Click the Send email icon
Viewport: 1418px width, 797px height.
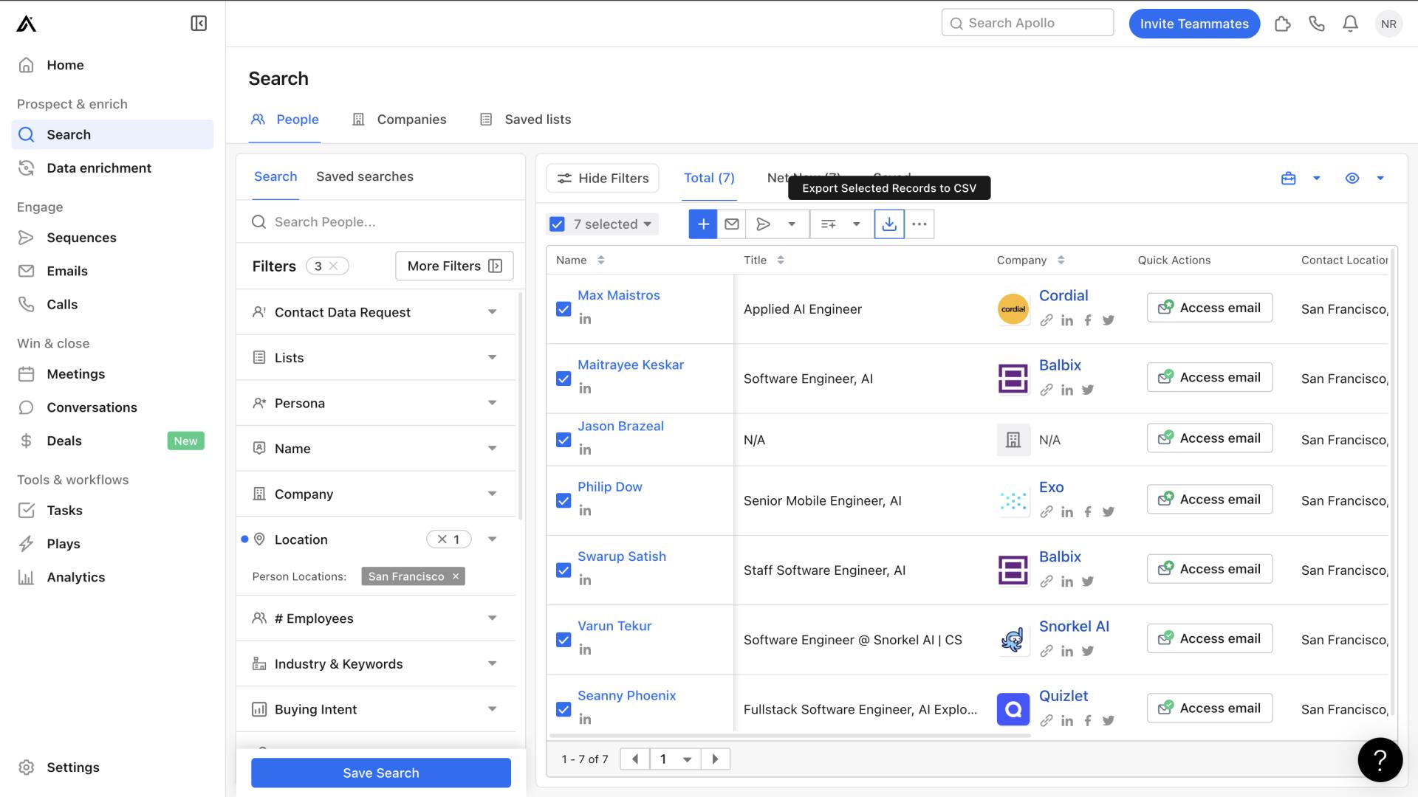pos(733,224)
